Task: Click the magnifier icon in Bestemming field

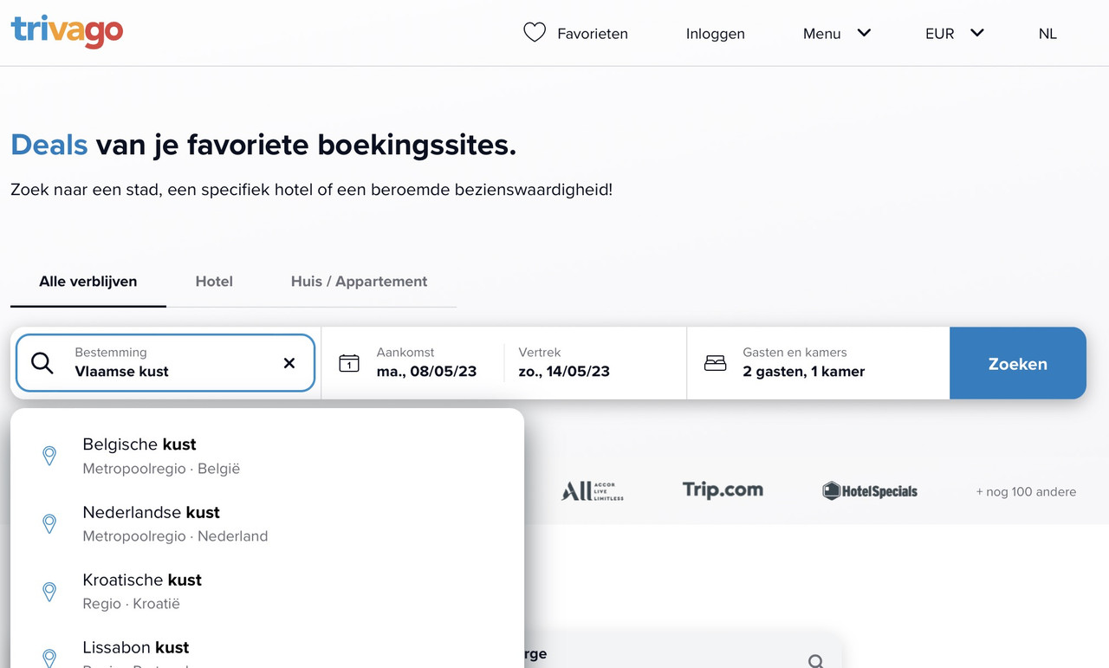Action: point(42,363)
